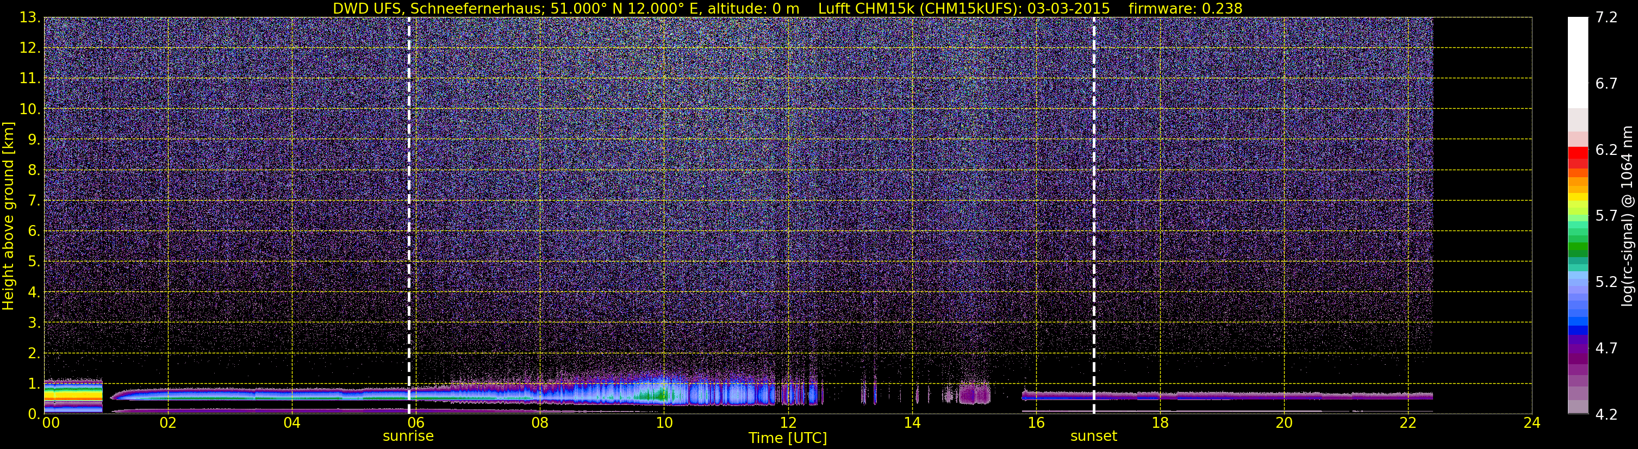
Task: Click time axis tick '20'
Action: (x=1284, y=423)
